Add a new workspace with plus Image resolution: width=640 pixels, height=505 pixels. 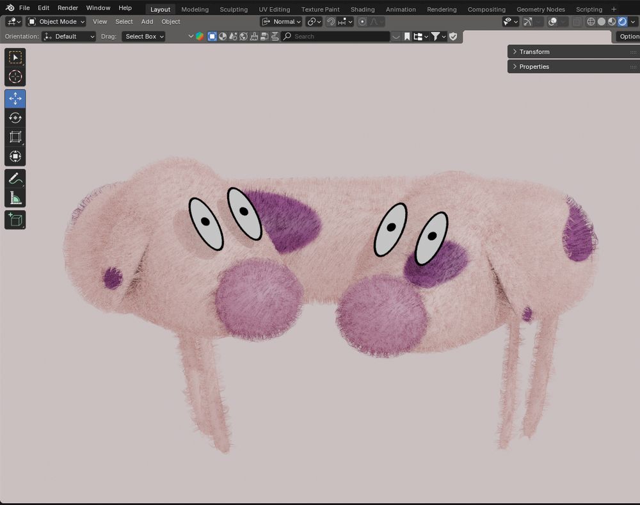(614, 9)
